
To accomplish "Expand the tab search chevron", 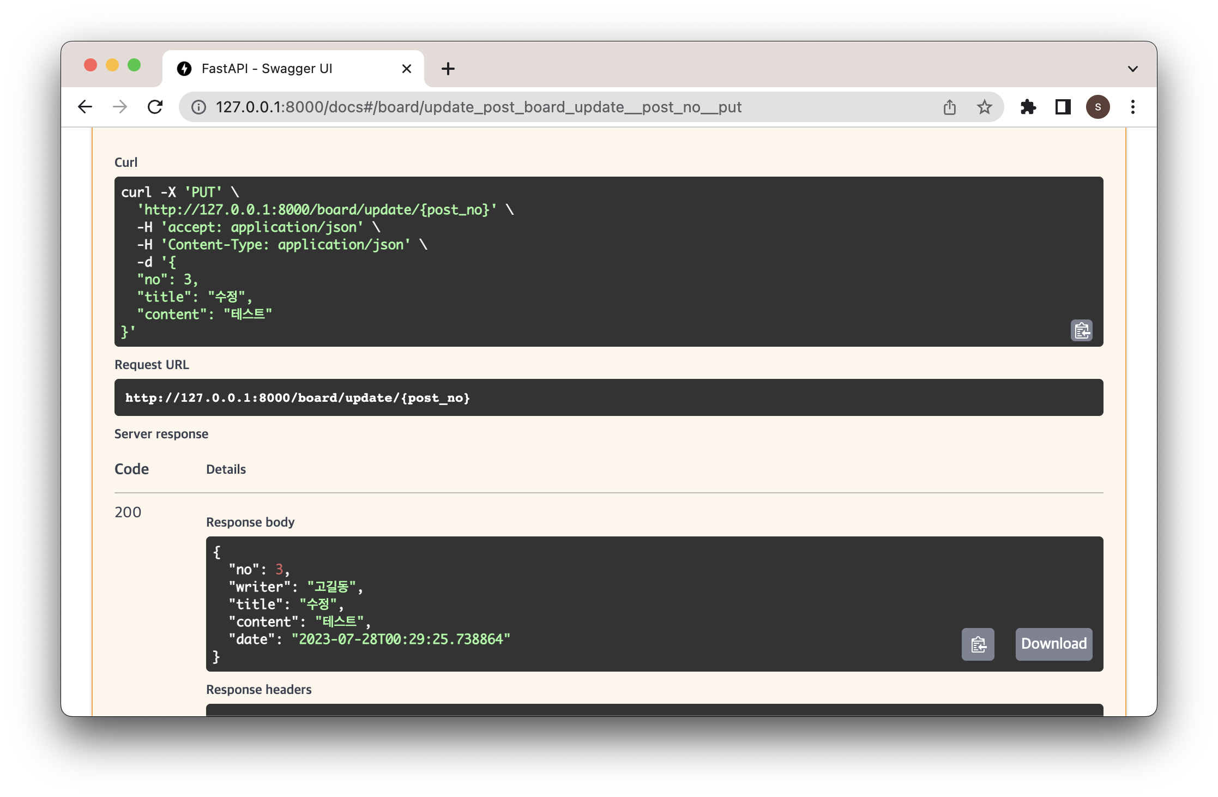I will click(x=1132, y=69).
